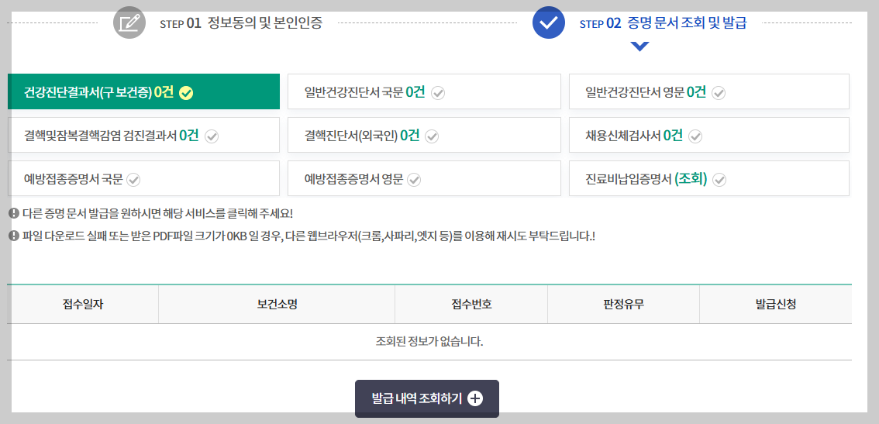Open the 진료비납입증명서 (조회) tab
Screen dimensions: 879x424
[x=709, y=178]
